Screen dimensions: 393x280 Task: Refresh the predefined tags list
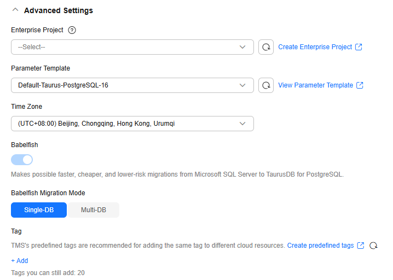tap(373, 246)
